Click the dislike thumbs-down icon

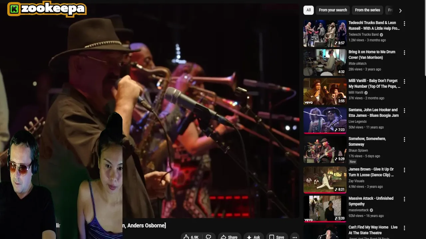209,237
